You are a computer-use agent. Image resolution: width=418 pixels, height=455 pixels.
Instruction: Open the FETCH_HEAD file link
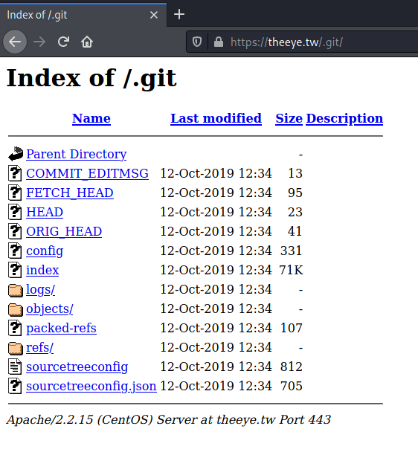click(70, 193)
